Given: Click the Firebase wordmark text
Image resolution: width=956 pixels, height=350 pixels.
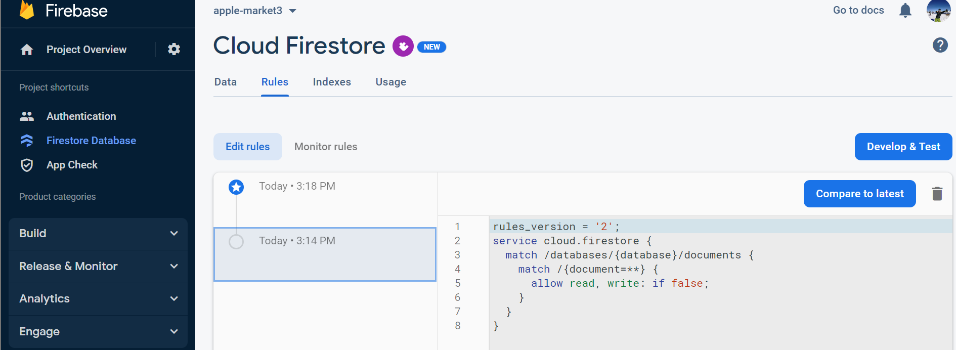Looking at the screenshot, I should (76, 11).
